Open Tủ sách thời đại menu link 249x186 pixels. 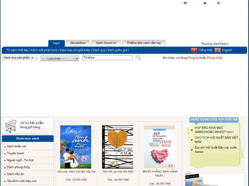tap(17, 50)
